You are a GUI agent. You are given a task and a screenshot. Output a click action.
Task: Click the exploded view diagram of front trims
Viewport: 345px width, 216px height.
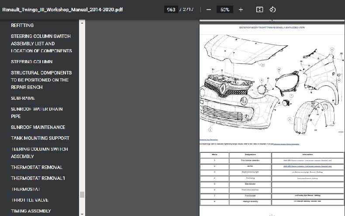point(271,83)
